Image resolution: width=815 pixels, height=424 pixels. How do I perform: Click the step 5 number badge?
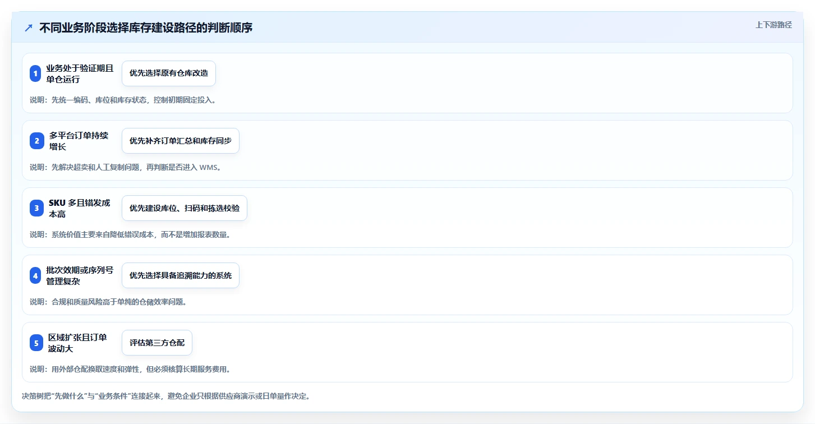coord(36,343)
